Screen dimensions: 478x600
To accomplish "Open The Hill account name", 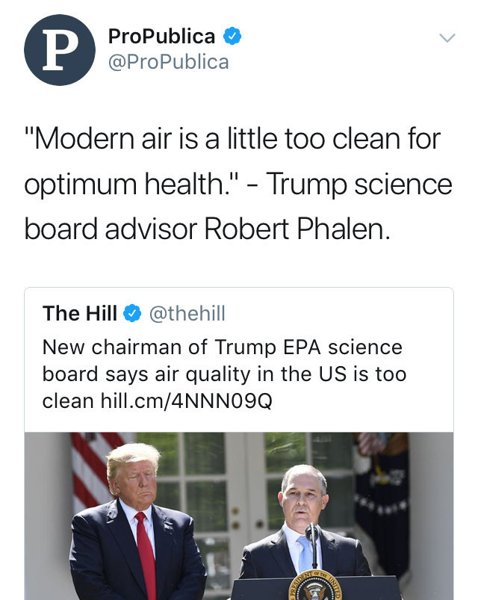I will (80, 315).
